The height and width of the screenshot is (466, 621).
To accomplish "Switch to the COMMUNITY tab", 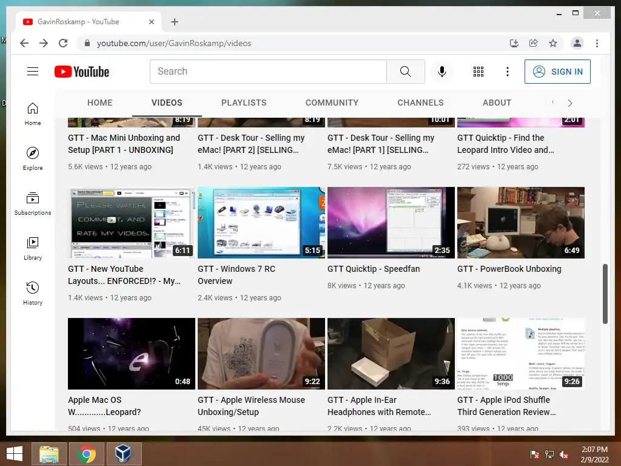I will click(x=332, y=103).
